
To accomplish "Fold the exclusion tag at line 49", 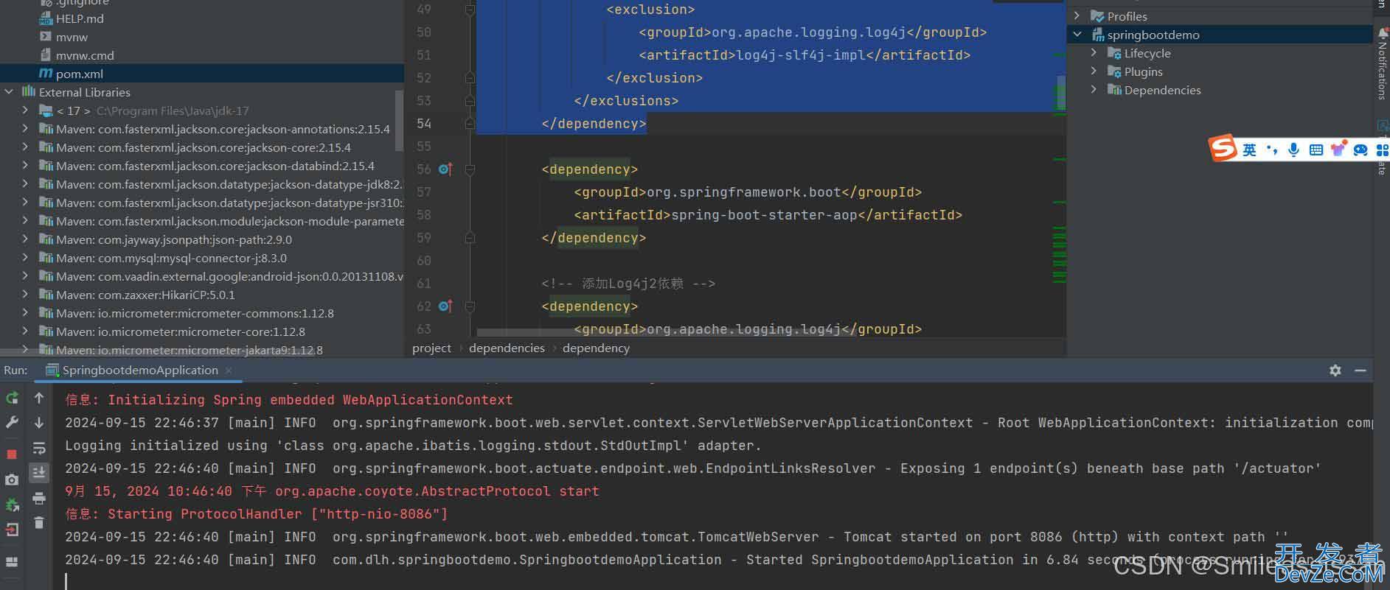I will 470,10.
